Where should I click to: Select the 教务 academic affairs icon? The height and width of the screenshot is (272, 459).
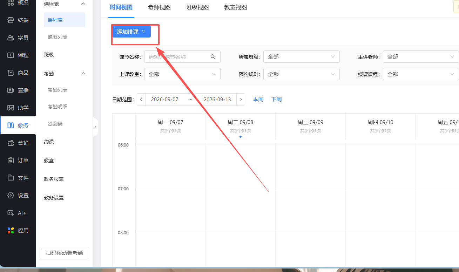point(11,125)
